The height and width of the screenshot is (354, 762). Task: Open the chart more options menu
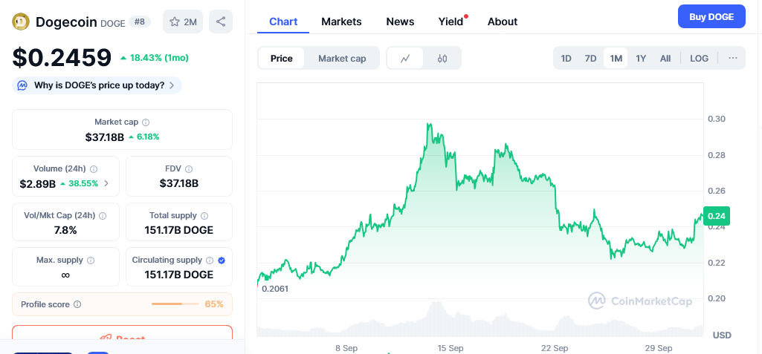click(x=733, y=59)
